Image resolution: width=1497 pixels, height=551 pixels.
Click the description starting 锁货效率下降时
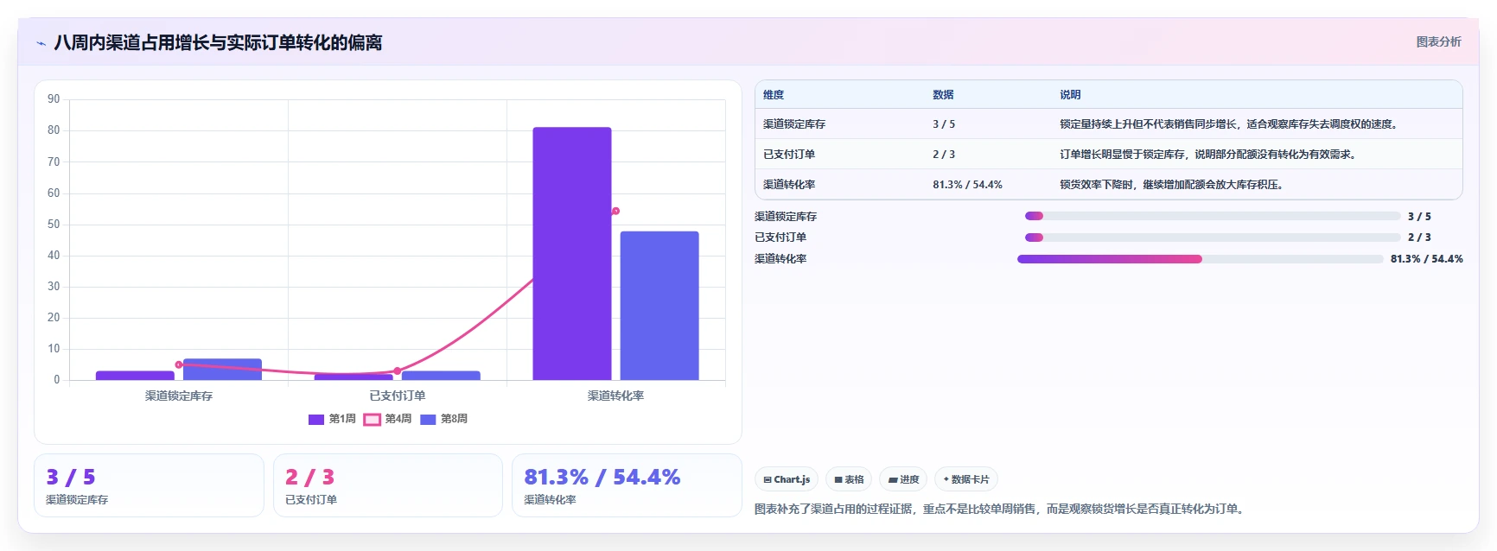(1173, 185)
